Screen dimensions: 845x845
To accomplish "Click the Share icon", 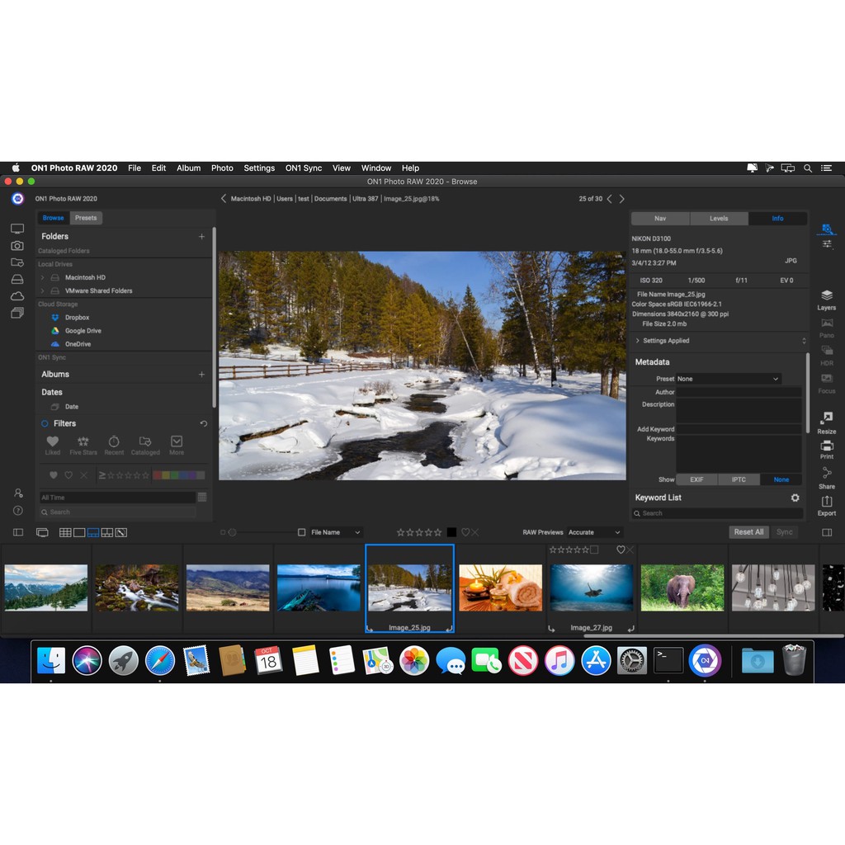I will [826, 474].
